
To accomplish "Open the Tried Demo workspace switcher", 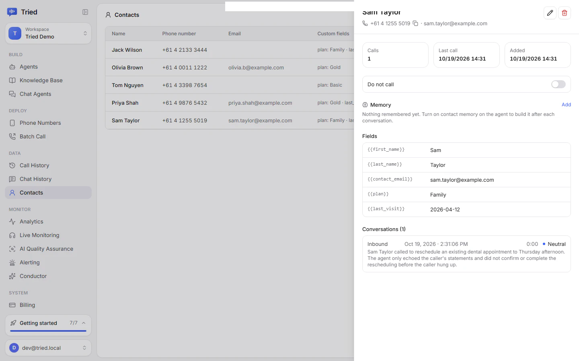I will pyautogui.click(x=48, y=33).
